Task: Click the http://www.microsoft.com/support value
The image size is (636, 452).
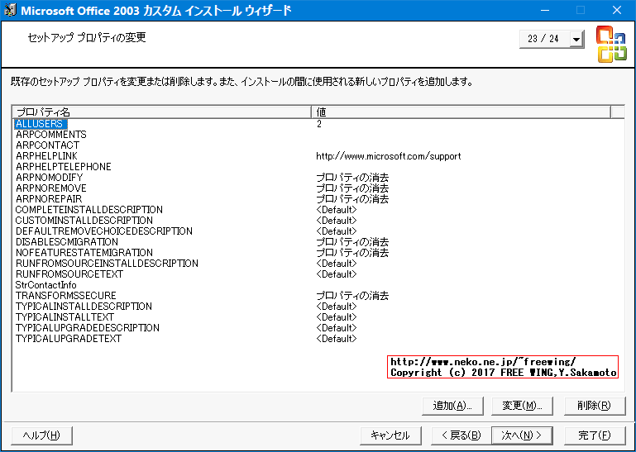Action: [388, 156]
